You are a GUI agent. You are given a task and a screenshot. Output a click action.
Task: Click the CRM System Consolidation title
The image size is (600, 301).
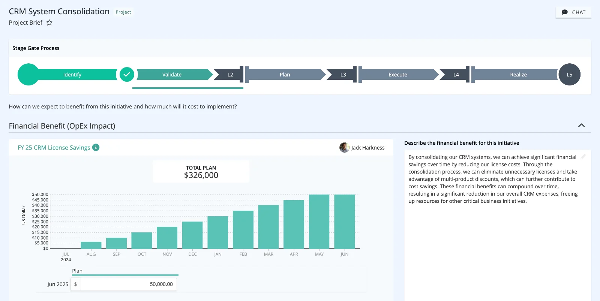(x=59, y=12)
